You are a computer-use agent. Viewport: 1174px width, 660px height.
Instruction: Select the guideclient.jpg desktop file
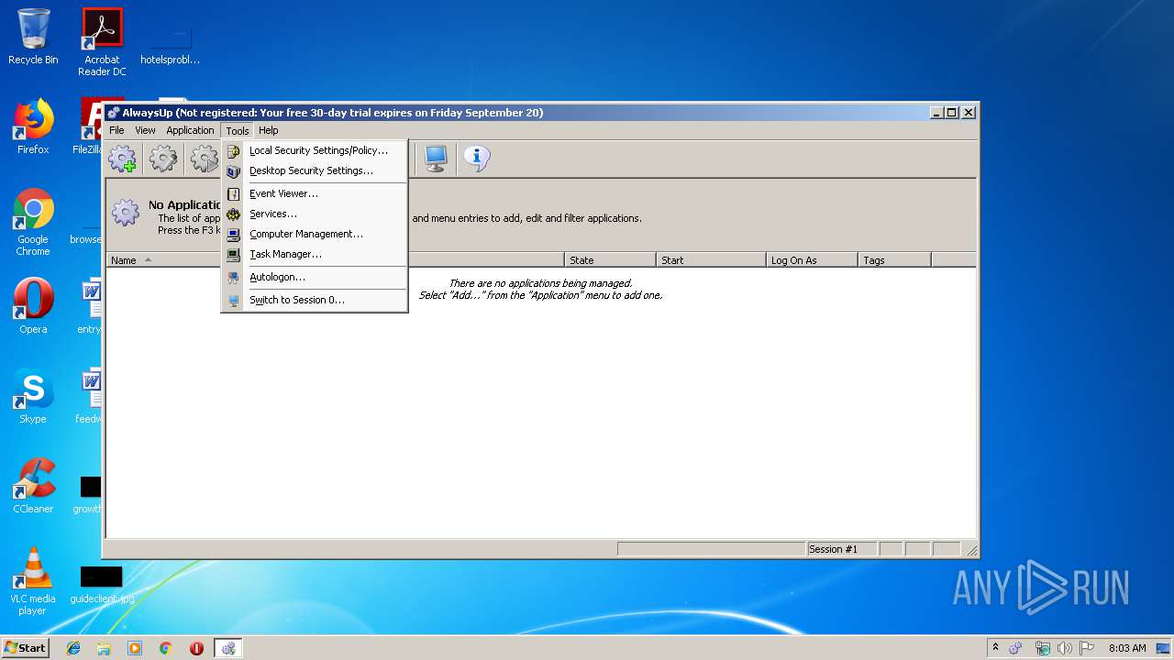click(102, 585)
